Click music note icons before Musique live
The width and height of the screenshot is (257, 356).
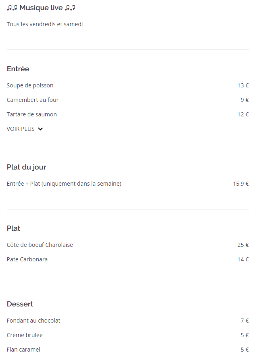[12, 8]
